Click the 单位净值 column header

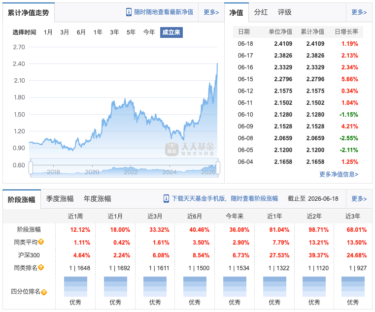pos(280,32)
